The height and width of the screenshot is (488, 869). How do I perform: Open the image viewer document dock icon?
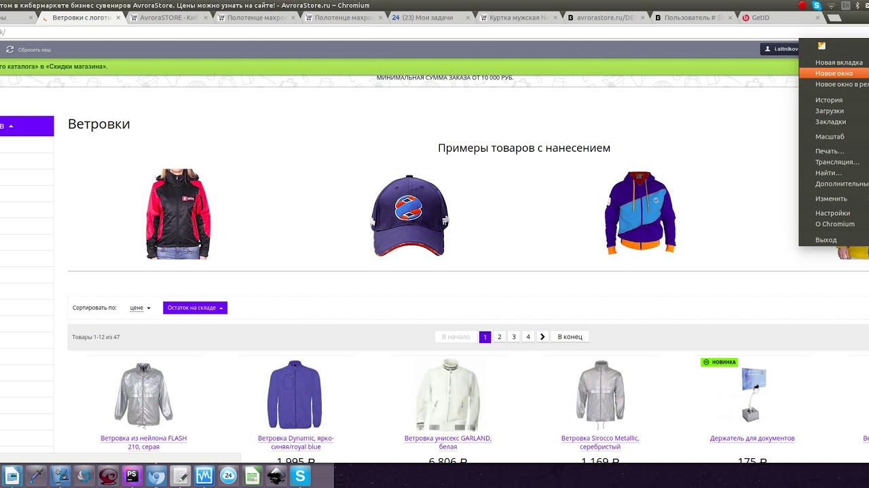click(x=12, y=476)
